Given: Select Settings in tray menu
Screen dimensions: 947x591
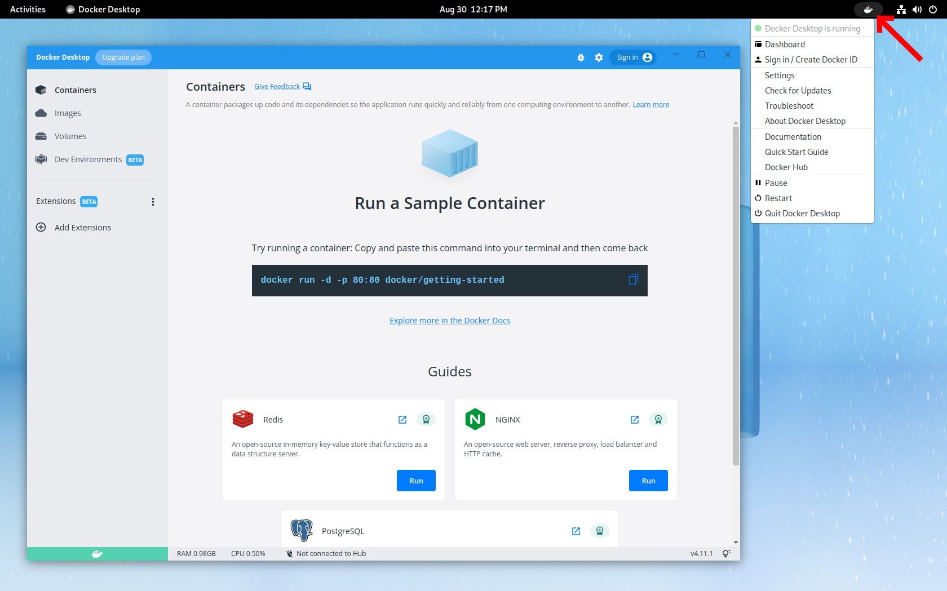Looking at the screenshot, I should 812,75.
